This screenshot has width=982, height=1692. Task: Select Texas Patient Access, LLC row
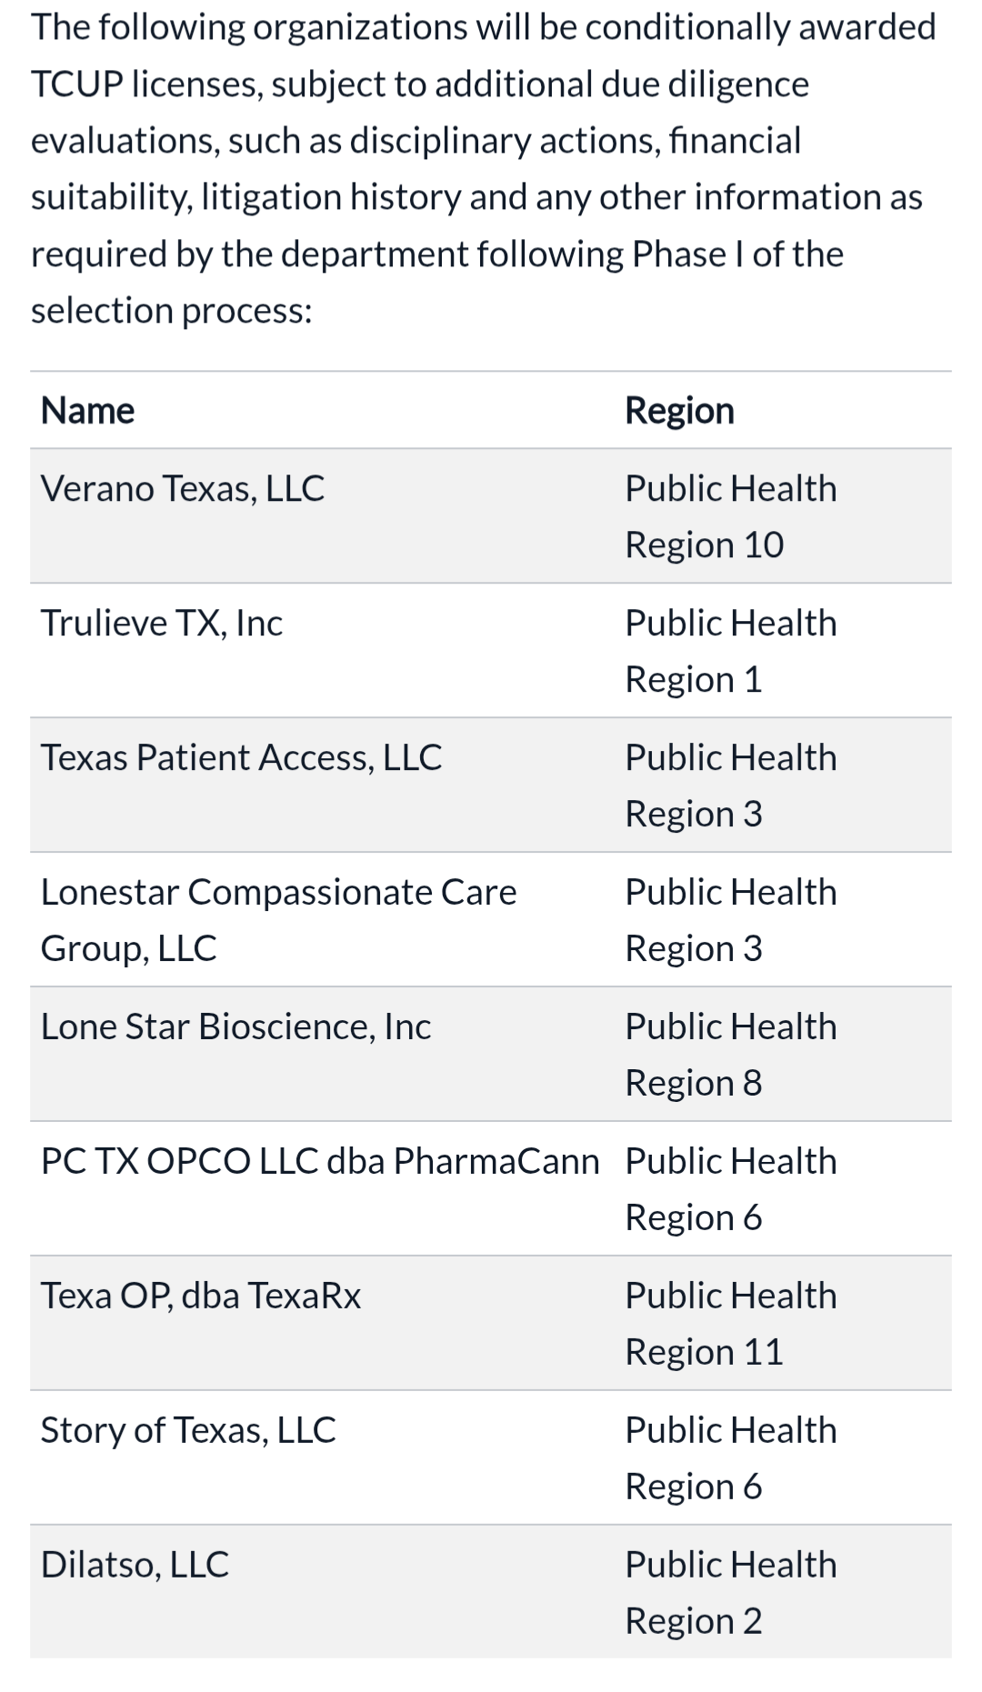(242, 758)
